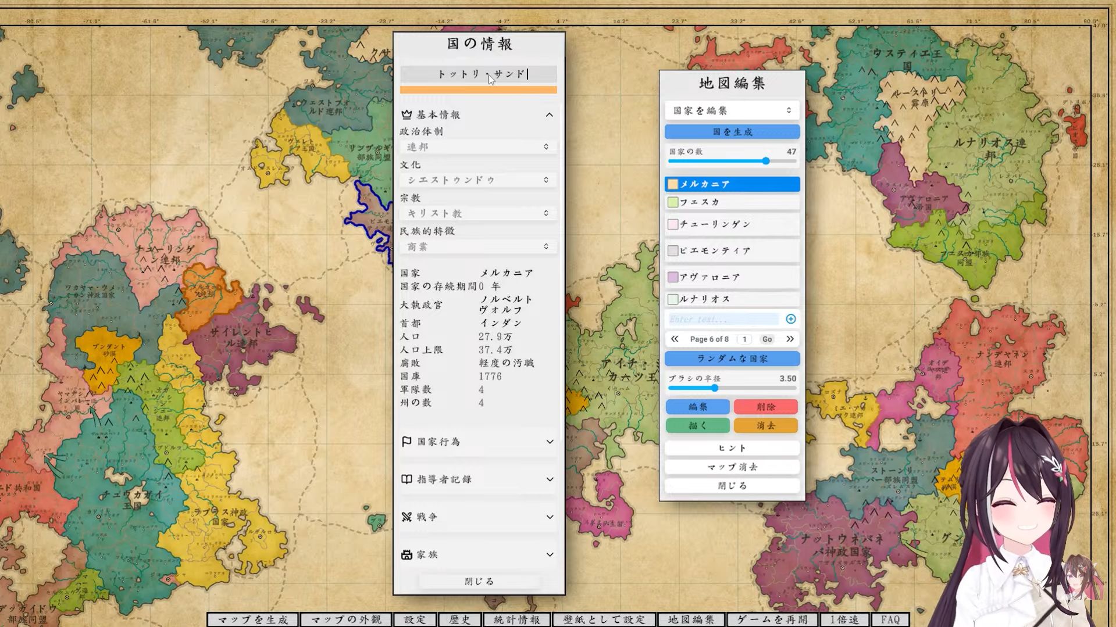Click the crossed swords icon beside 戦争
The height and width of the screenshot is (627, 1116).
coord(407,517)
